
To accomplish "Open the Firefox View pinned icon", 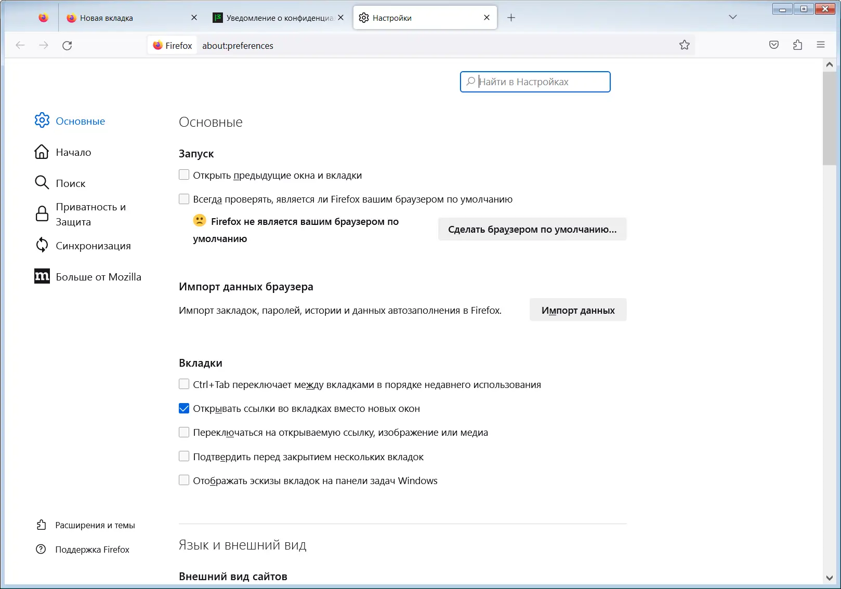I will coord(43,18).
